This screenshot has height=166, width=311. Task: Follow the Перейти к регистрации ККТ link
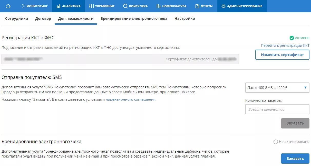[x=285, y=45]
